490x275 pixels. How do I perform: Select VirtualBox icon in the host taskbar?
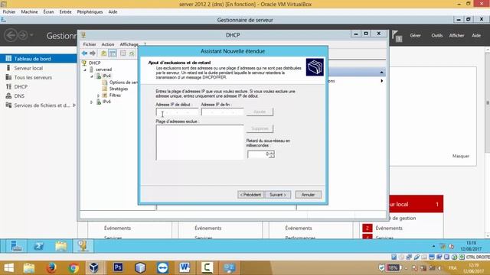[x=93, y=268]
